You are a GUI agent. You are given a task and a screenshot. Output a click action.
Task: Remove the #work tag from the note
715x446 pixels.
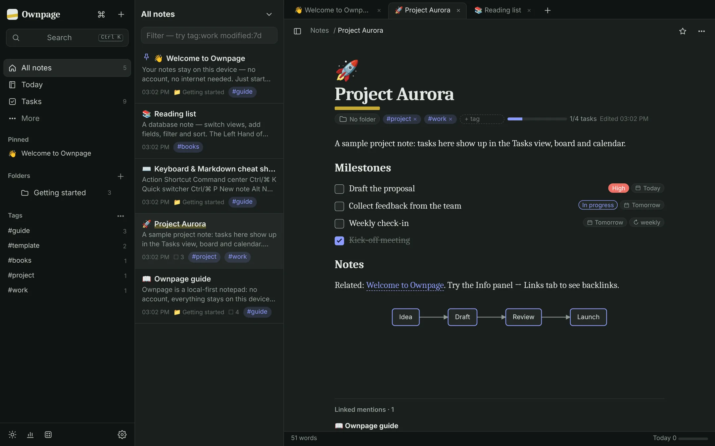(x=451, y=119)
